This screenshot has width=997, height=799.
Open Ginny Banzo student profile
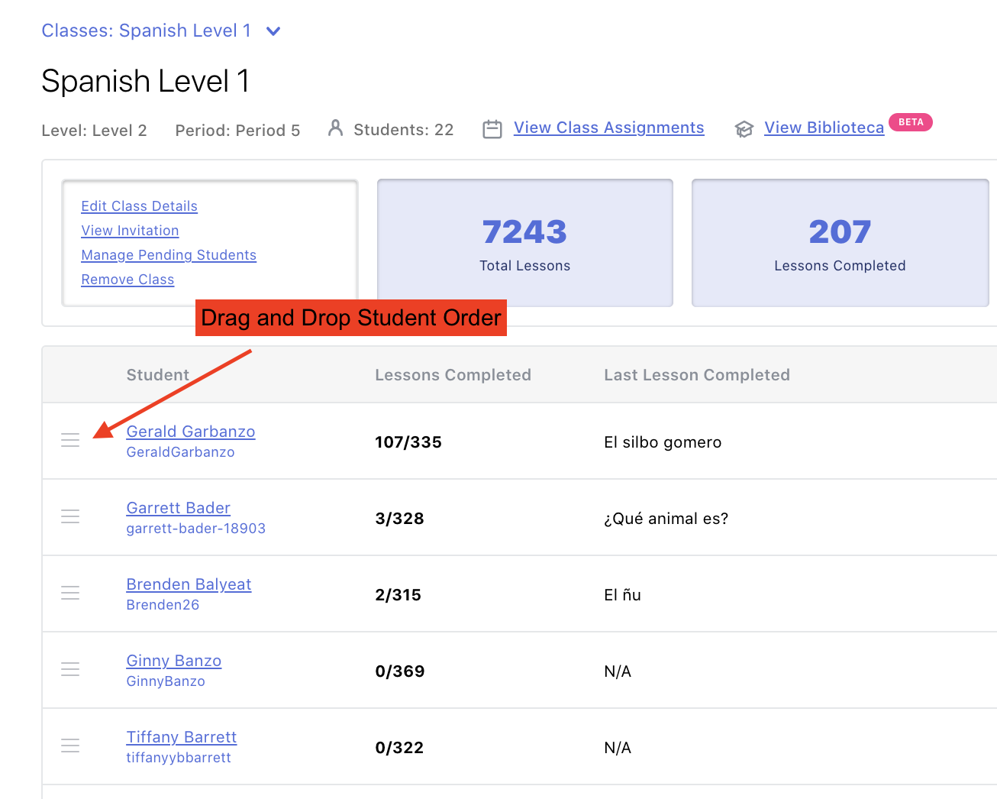click(173, 661)
